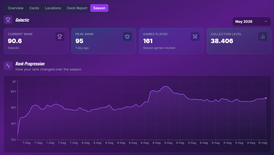Switch to the Overview tab
Viewport: 274px width, 155px height.
[x=16, y=8]
